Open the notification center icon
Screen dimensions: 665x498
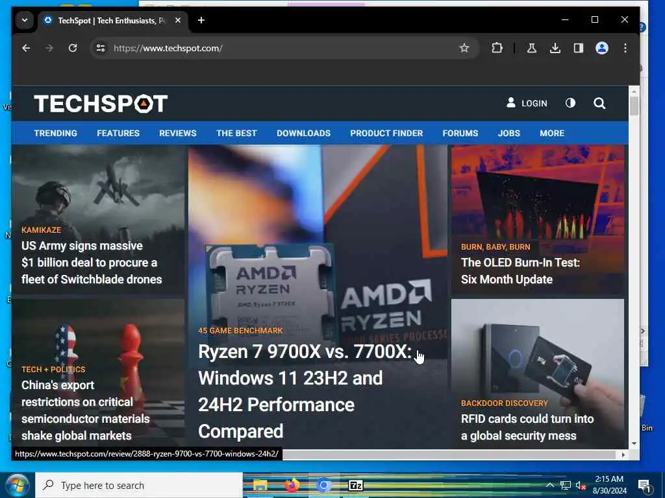coord(644,486)
